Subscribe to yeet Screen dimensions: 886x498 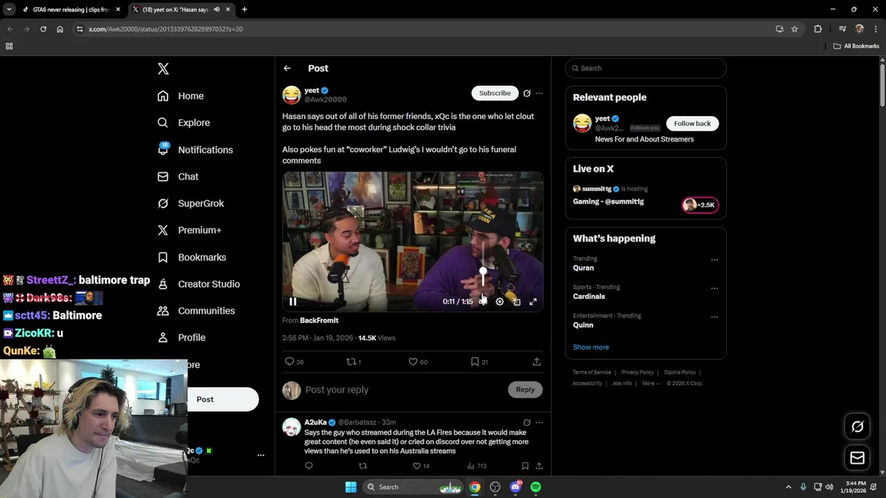495,93
